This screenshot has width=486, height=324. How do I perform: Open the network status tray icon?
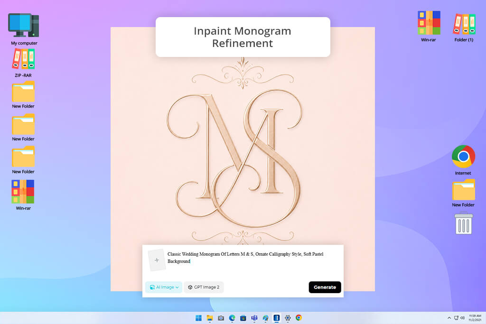click(456, 318)
